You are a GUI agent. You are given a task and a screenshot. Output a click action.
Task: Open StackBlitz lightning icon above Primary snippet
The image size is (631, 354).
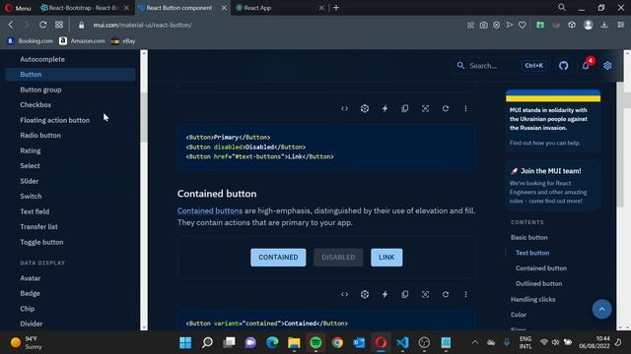(x=385, y=108)
